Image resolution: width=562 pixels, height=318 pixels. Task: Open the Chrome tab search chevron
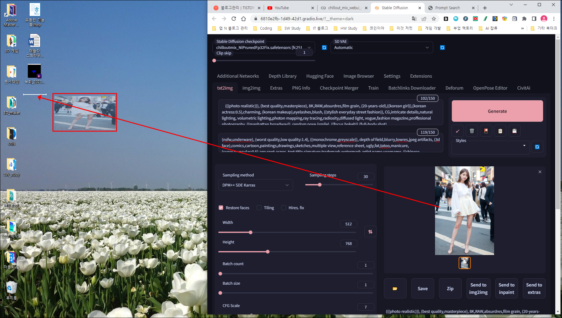[511, 5]
